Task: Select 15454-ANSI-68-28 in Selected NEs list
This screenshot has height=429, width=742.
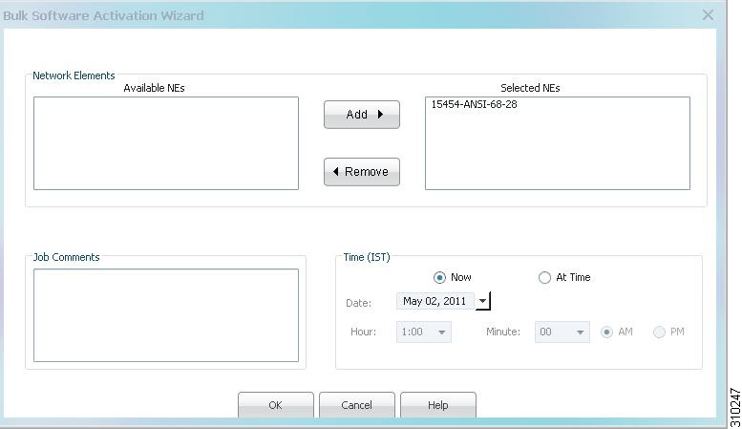Action: pyautogui.click(x=474, y=104)
